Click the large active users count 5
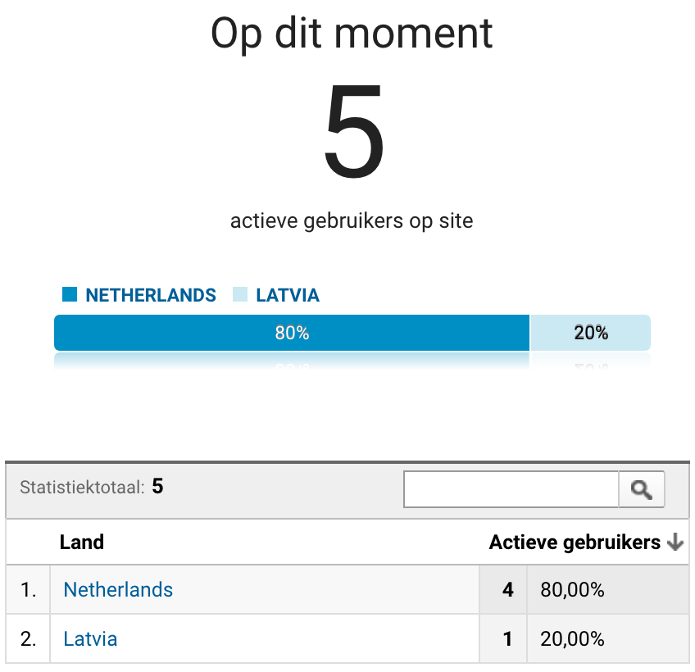 click(x=353, y=130)
